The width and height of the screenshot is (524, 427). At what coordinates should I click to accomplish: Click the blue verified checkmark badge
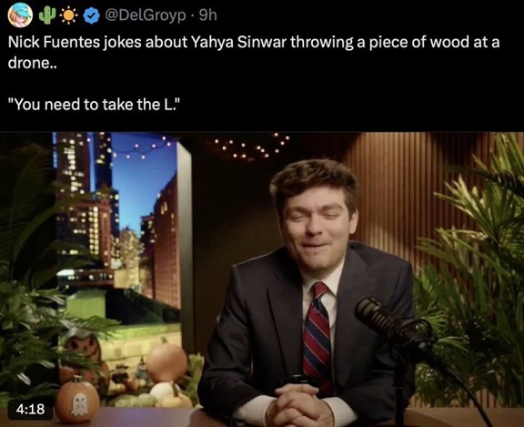(92, 15)
